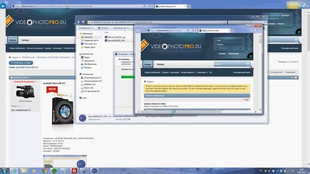
Task: Open the file Explorer folder taskbar icon
Action: [x=24, y=171]
